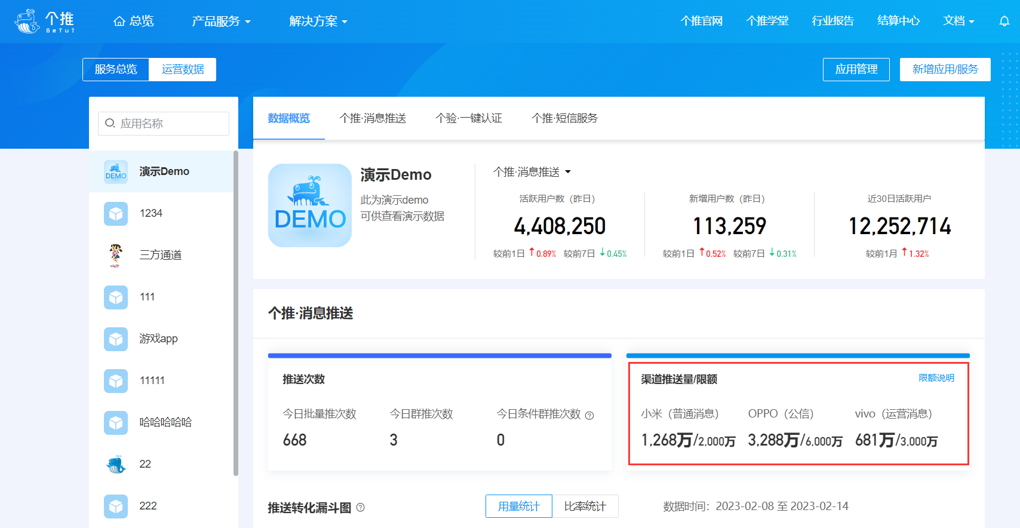The image size is (1020, 528).
Task: Click the 新增应用/服务 button
Action: pos(945,69)
